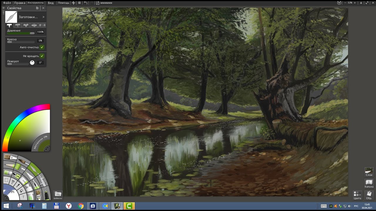Image resolution: width=376 pixels, height=211 pixels.
Task: Click the Давление 100% value field
Action: [x=41, y=32]
